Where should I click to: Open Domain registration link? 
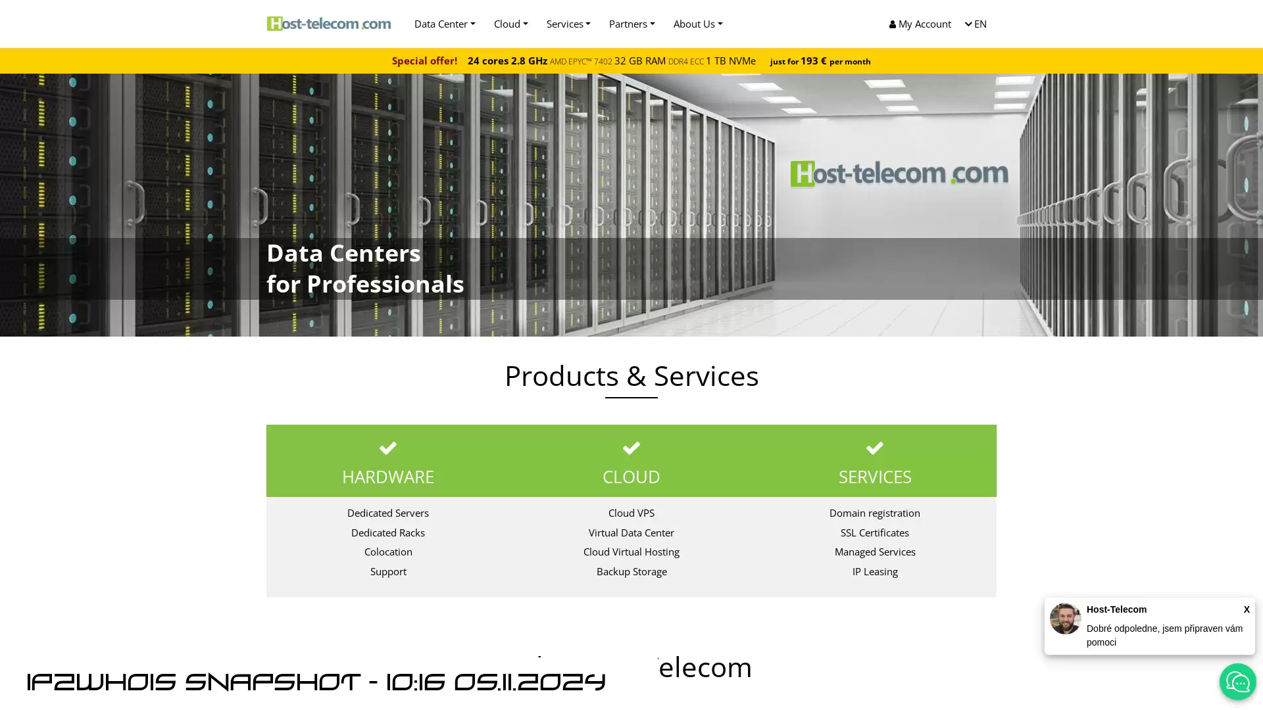point(875,513)
